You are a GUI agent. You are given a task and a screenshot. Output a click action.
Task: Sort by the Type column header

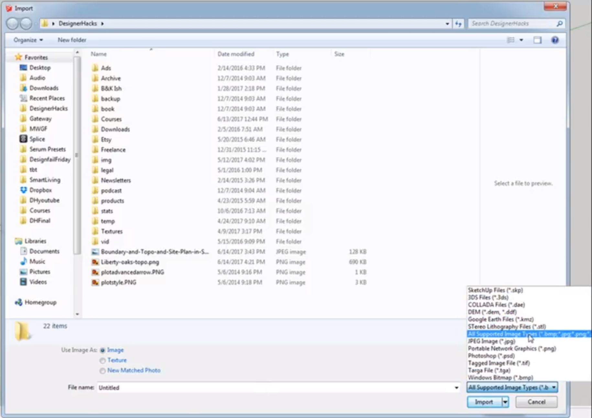pyautogui.click(x=282, y=54)
